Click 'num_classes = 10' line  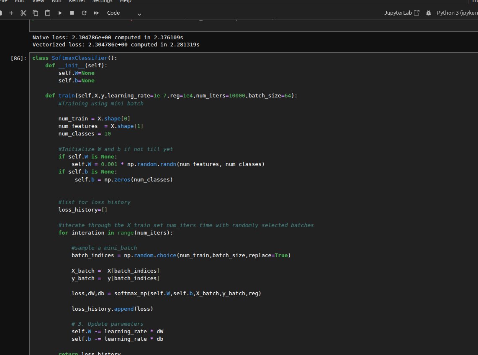click(x=85, y=134)
